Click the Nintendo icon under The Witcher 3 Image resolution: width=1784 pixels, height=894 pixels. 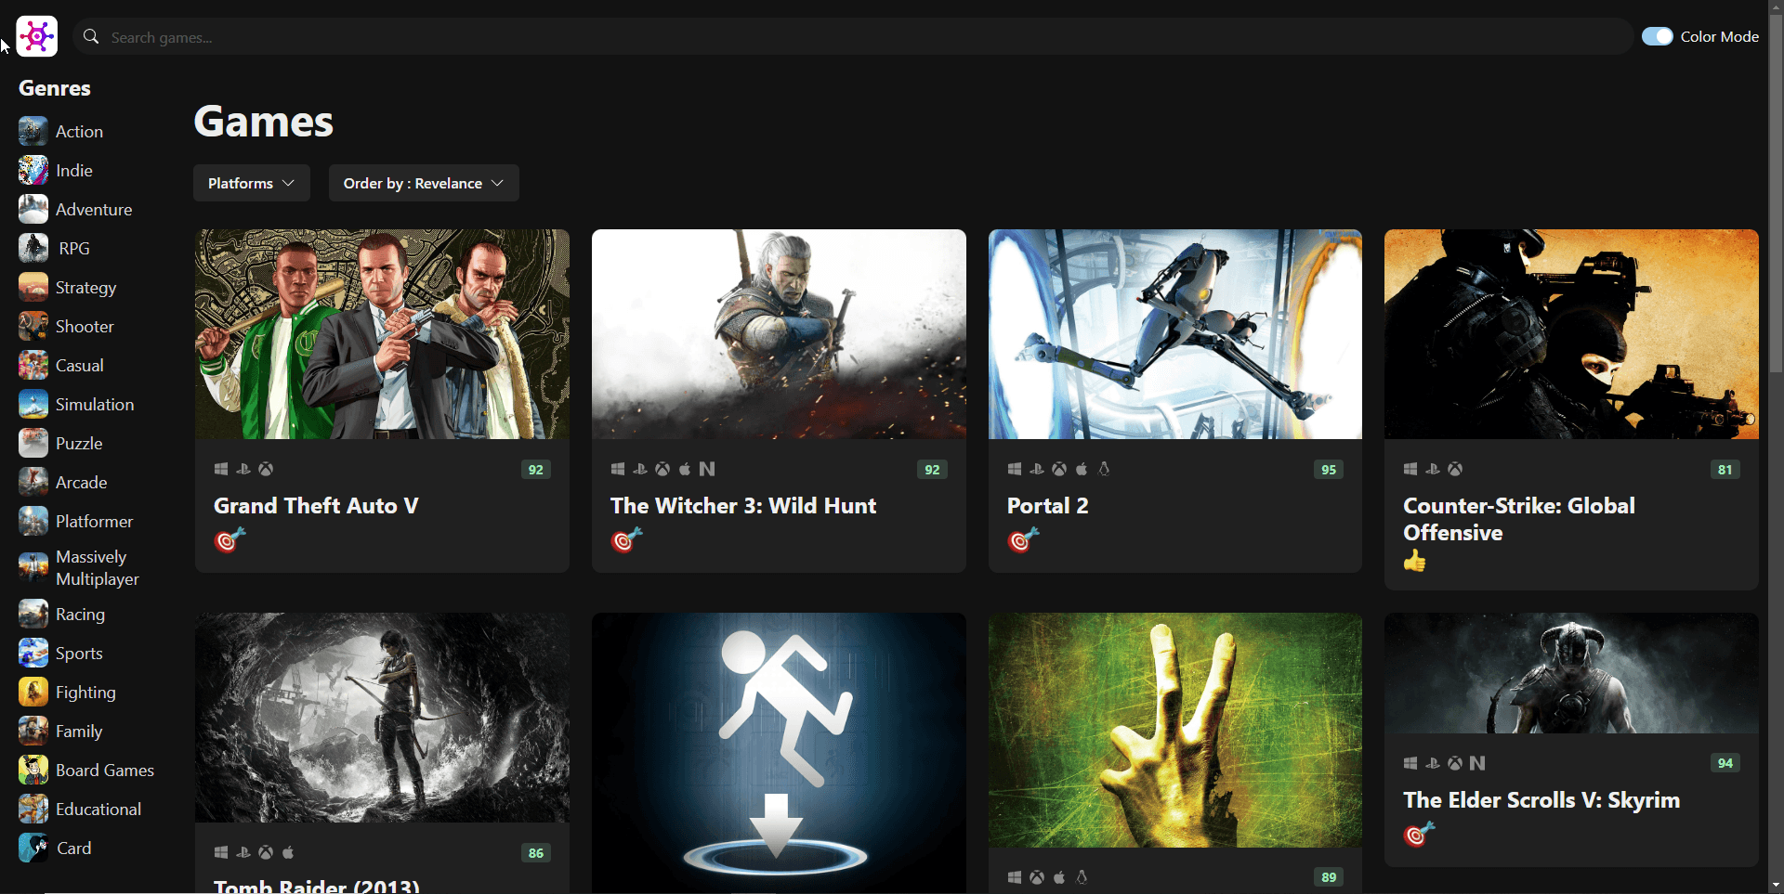(x=706, y=469)
